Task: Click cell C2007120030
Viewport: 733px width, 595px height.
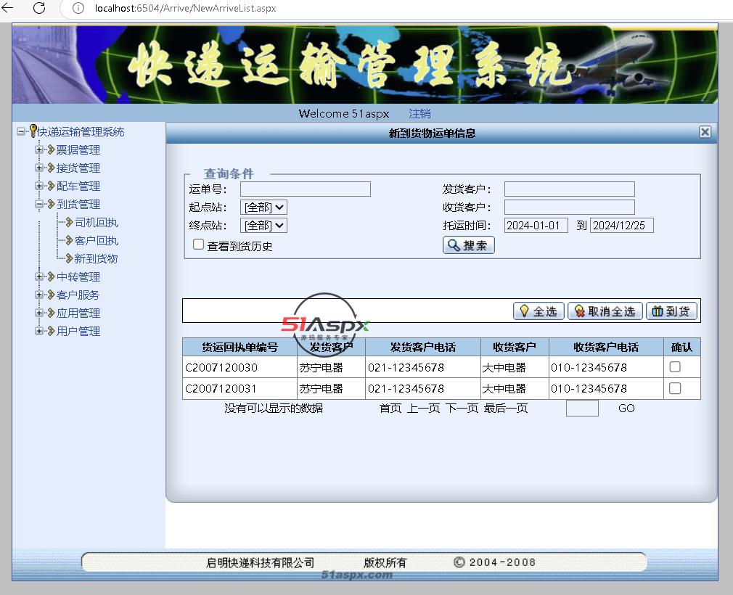Action: click(239, 367)
